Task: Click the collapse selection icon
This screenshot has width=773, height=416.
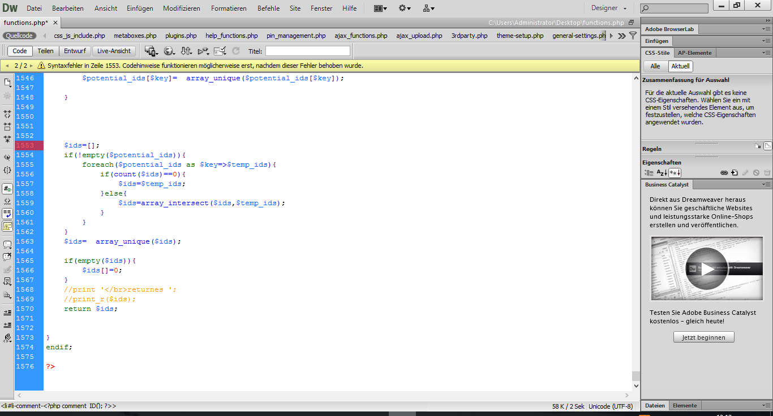Action: (7, 126)
